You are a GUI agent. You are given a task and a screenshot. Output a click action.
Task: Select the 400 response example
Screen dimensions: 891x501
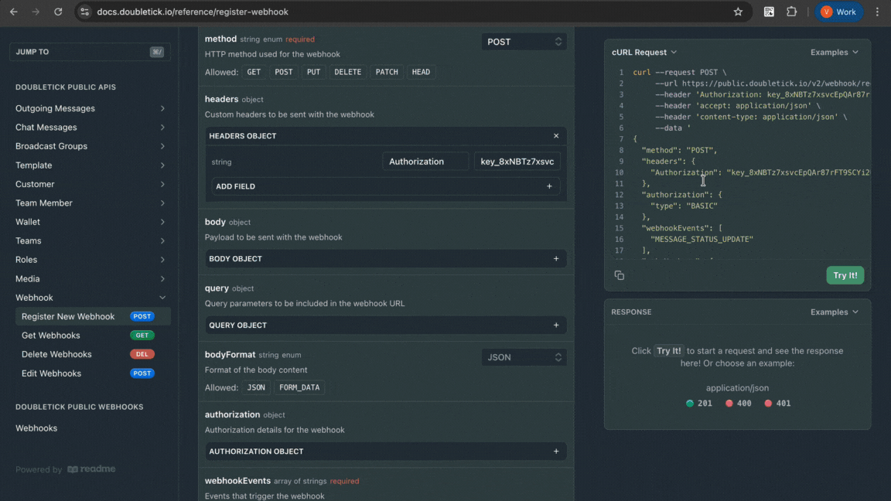pos(738,403)
